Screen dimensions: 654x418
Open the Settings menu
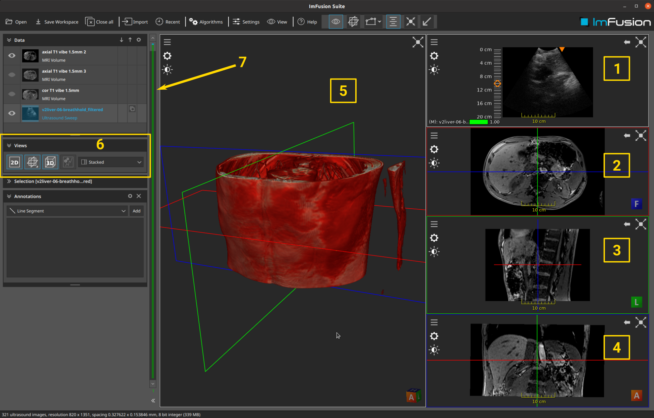coord(246,22)
